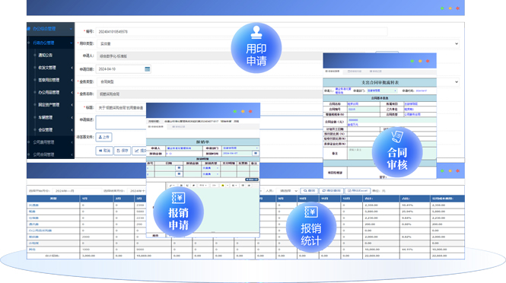Open the 申请部门 dropdown in contract form
506x283 pixels.
382,91
